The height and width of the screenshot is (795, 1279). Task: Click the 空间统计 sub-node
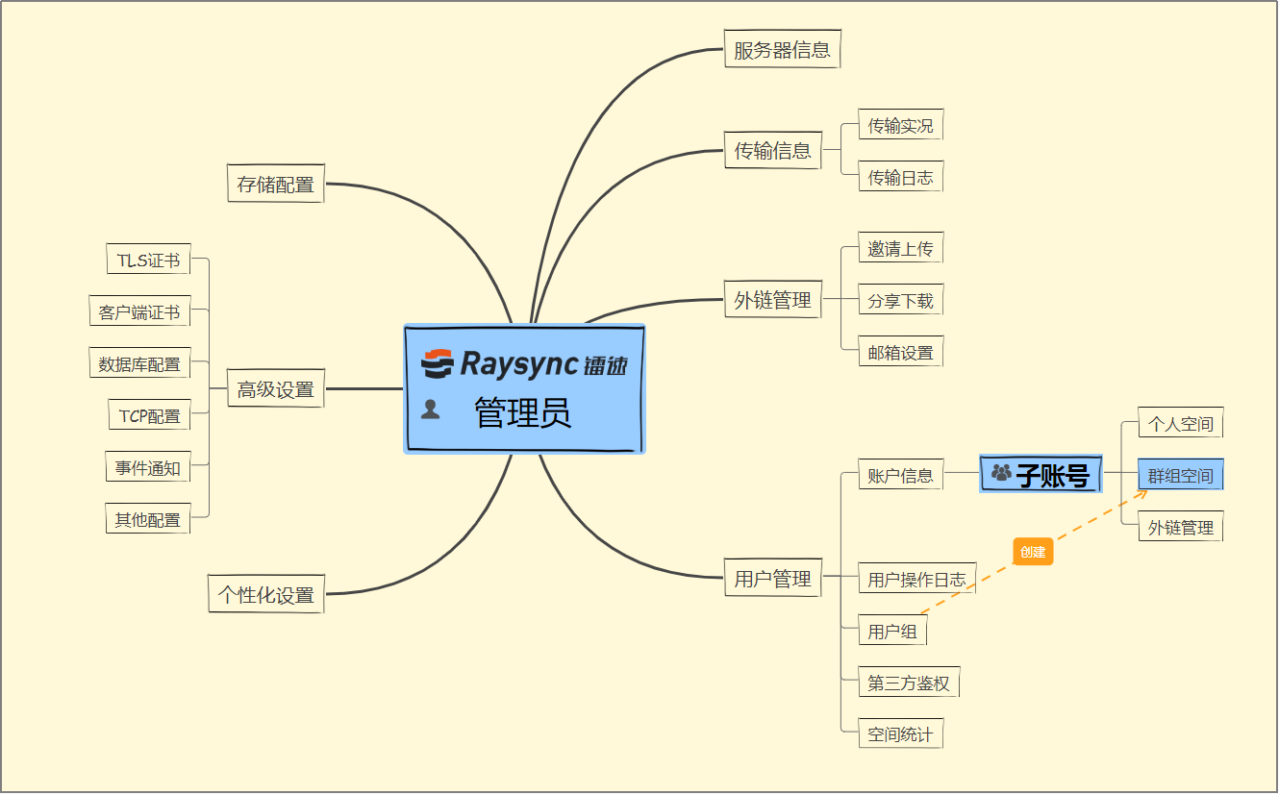pos(901,734)
